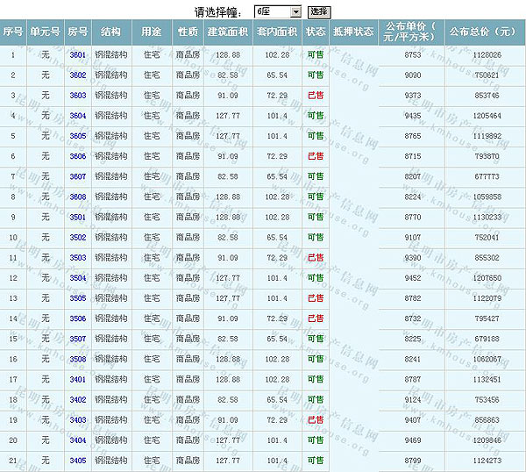
Task: Click room 3603 link
Action: pyautogui.click(x=78, y=96)
